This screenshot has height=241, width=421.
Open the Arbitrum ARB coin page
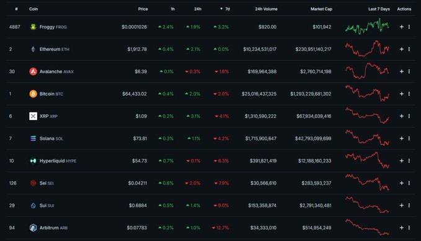(53, 228)
